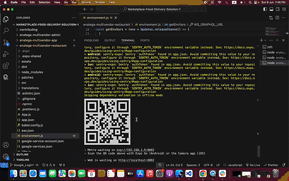Open the Run and Debug view

coord(6,54)
